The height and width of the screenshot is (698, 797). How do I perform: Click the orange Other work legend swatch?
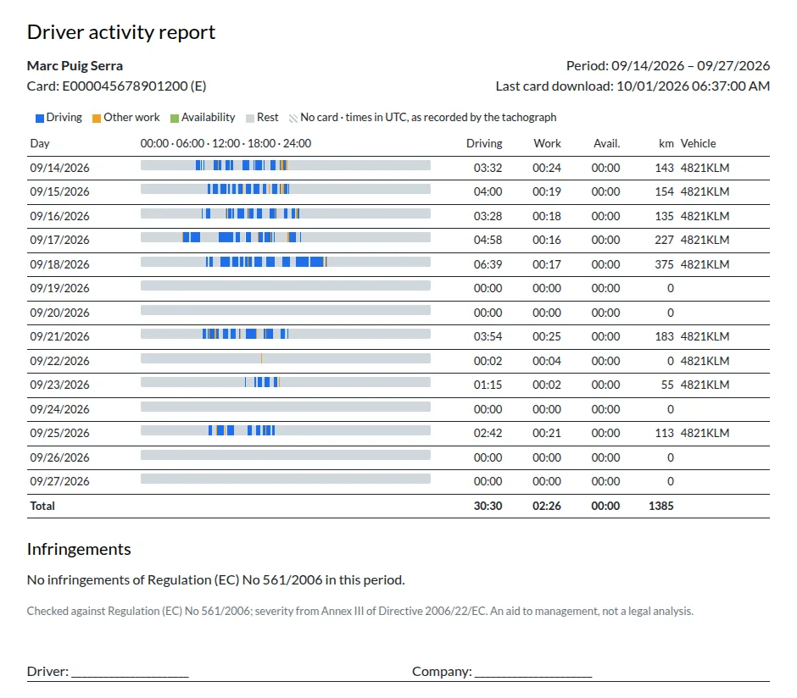[x=96, y=119]
